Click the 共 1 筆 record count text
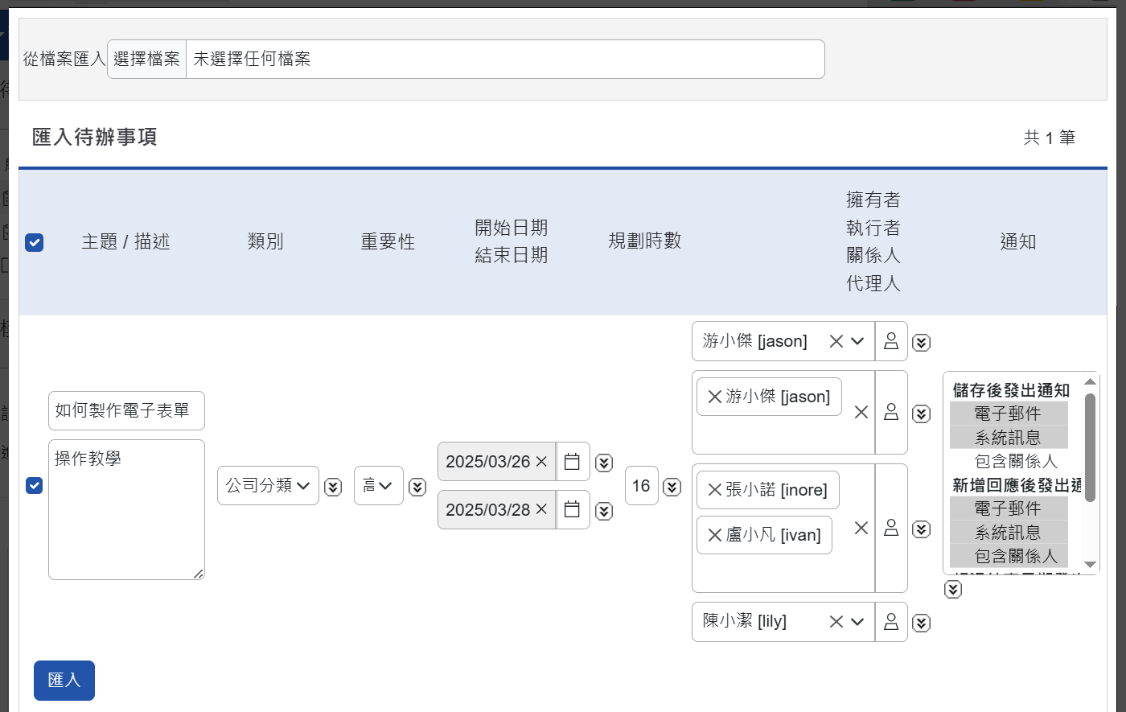Viewport: 1126px width, 712px height. click(x=1050, y=138)
